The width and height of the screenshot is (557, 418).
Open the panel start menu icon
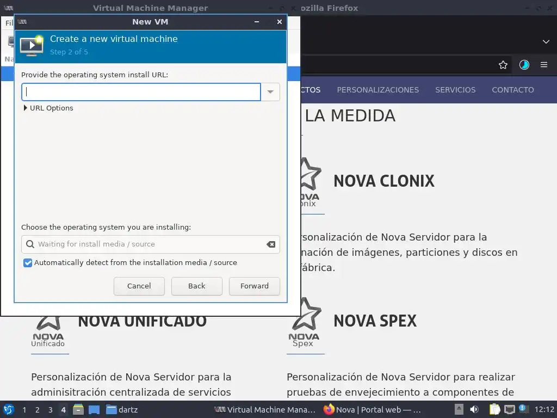9,409
